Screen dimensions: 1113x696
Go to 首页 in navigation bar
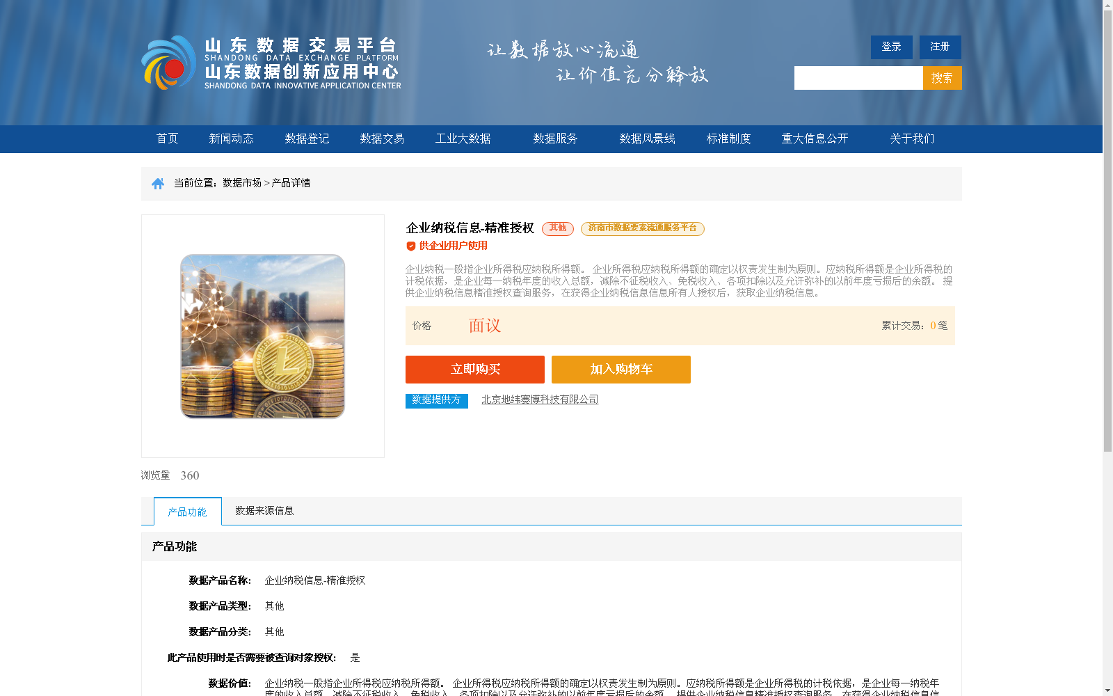point(168,139)
